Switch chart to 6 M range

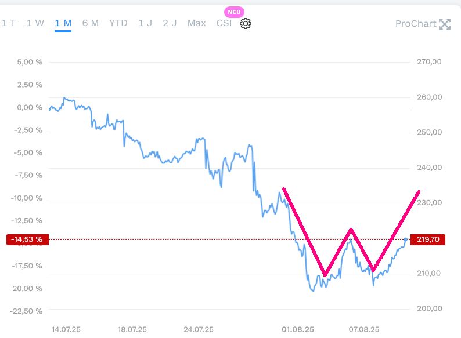point(90,23)
